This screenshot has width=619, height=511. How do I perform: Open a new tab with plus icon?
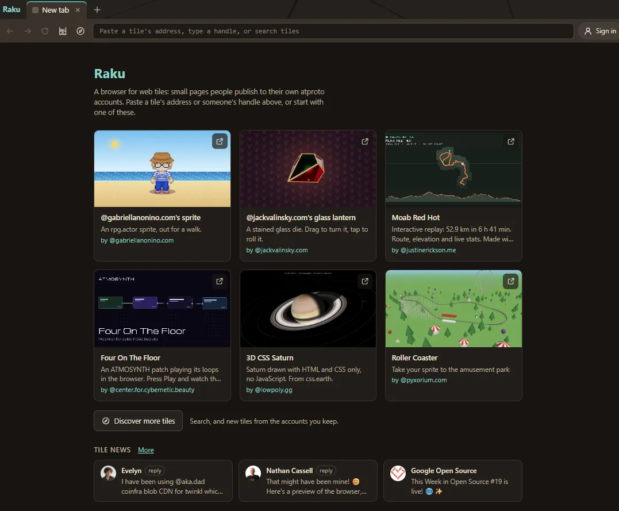click(x=97, y=10)
